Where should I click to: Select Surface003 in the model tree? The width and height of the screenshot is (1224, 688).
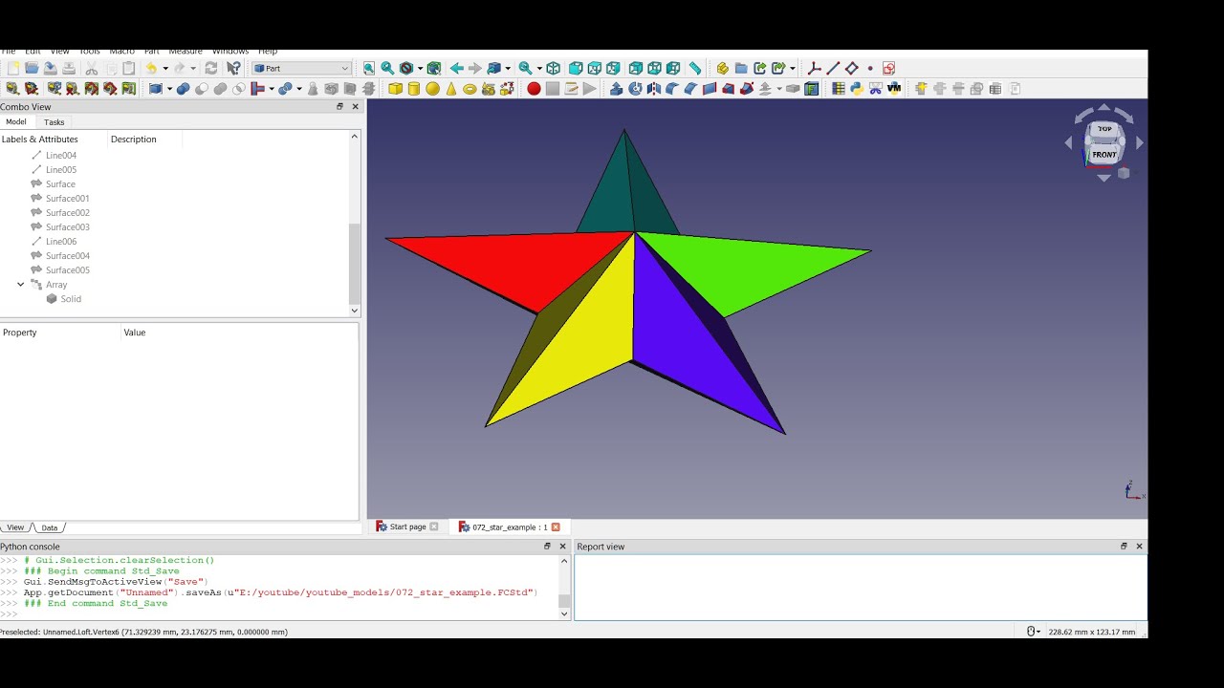68,227
